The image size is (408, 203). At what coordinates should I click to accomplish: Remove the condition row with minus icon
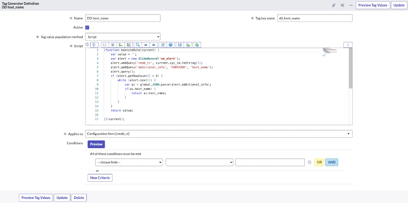[310, 162]
